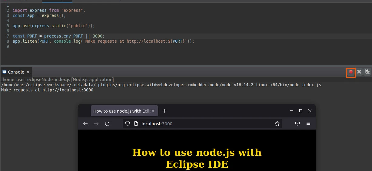Maximize the Firefox browser window
372x171 pixels.
pyautogui.click(x=301, y=111)
